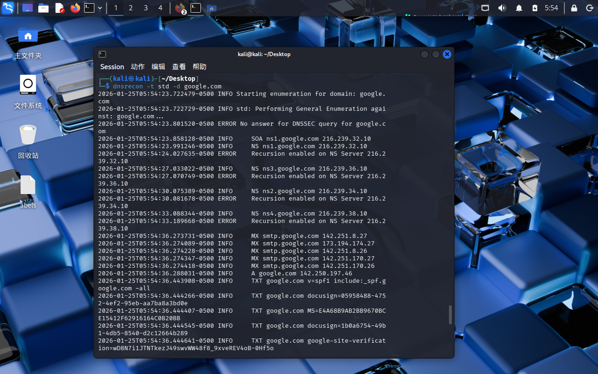Screen dimensions: 598x374
Task: Click the 5:54 clock in the panel
Action: [x=551, y=8]
